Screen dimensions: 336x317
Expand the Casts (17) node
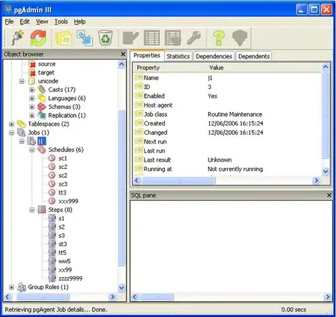pos(32,90)
